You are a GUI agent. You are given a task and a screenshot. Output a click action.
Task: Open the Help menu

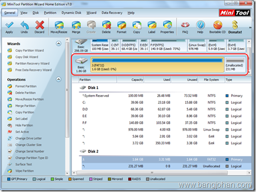point(131,13)
